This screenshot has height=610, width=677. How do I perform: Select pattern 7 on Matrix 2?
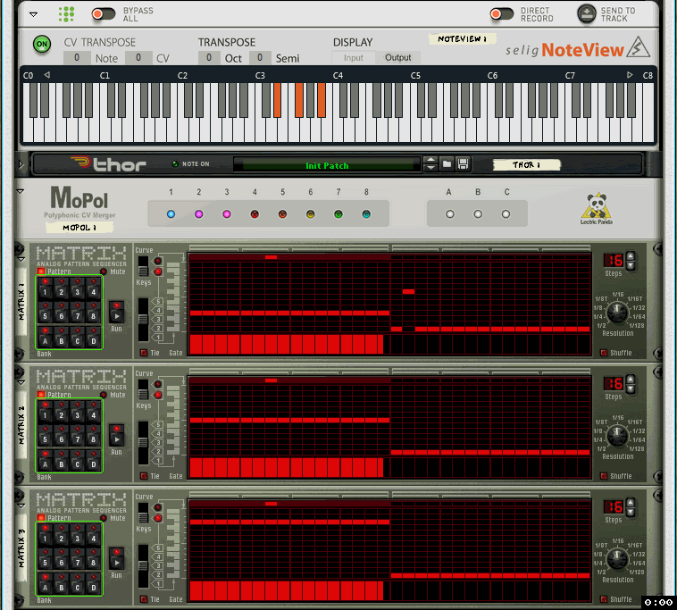[78, 436]
